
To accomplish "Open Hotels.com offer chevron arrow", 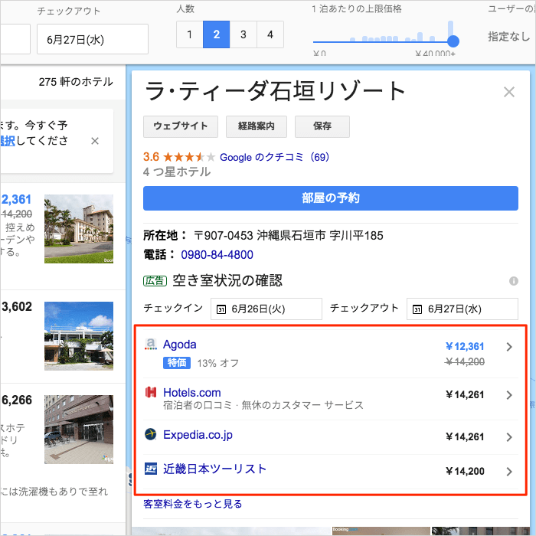I will pos(509,395).
